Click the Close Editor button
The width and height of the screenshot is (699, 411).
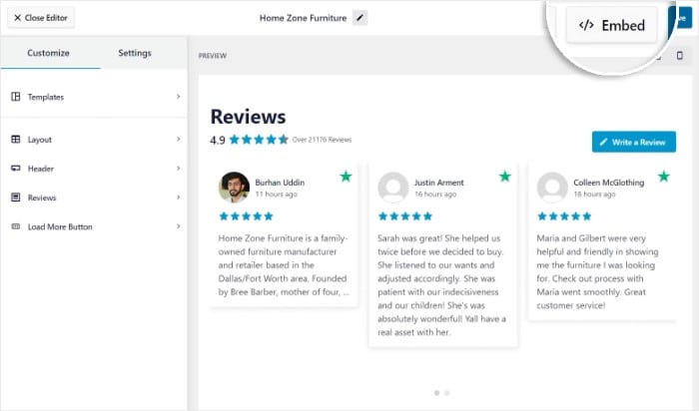[x=41, y=18]
